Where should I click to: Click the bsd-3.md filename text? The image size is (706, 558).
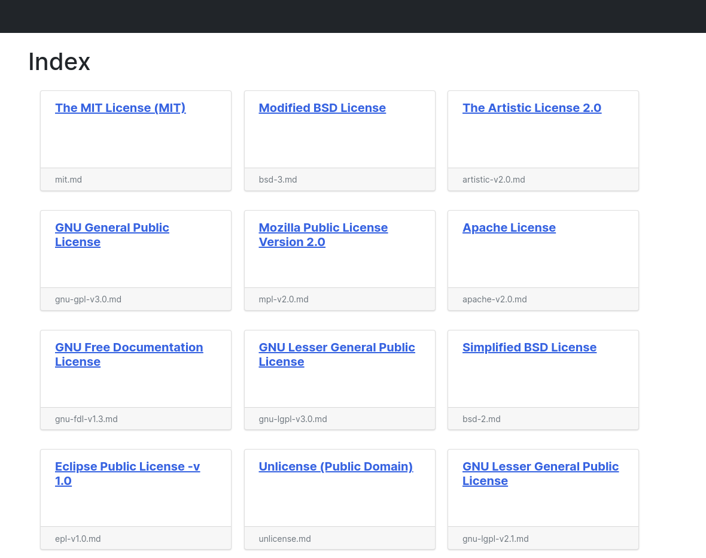pos(278,180)
